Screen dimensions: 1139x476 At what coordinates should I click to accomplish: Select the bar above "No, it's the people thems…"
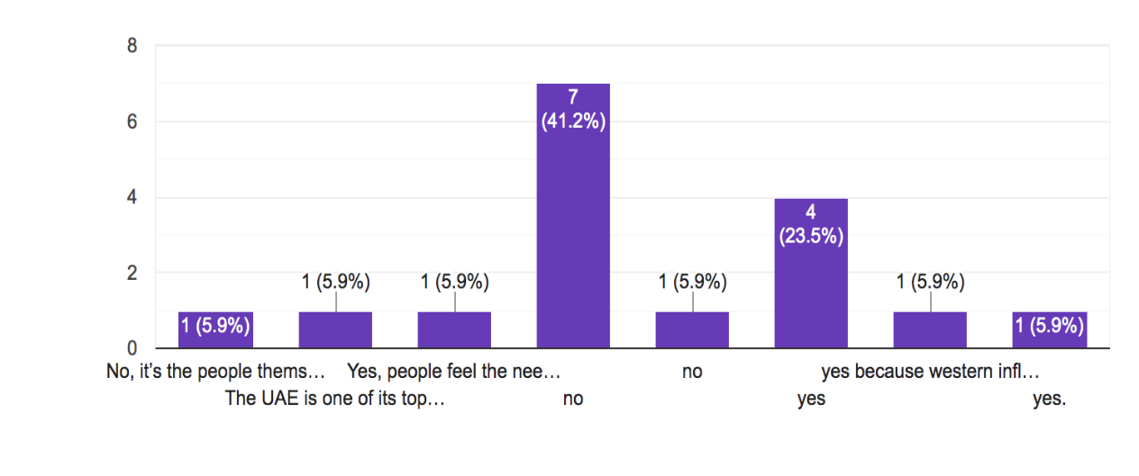215,329
